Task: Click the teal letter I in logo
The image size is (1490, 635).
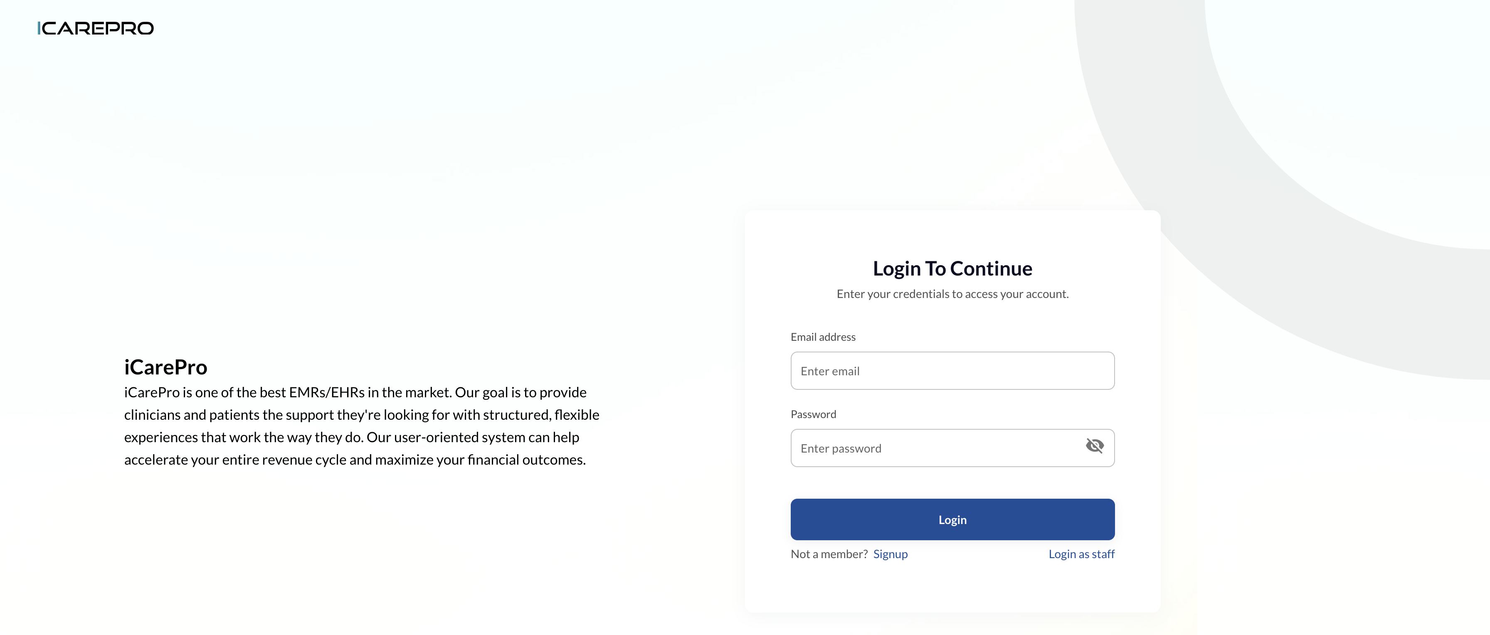Action: pos(39,28)
